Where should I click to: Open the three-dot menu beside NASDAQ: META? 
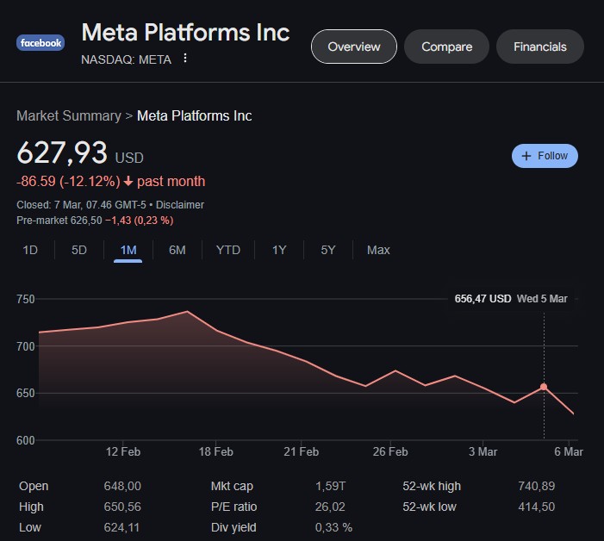pyautogui.click(x=185, y=58)
